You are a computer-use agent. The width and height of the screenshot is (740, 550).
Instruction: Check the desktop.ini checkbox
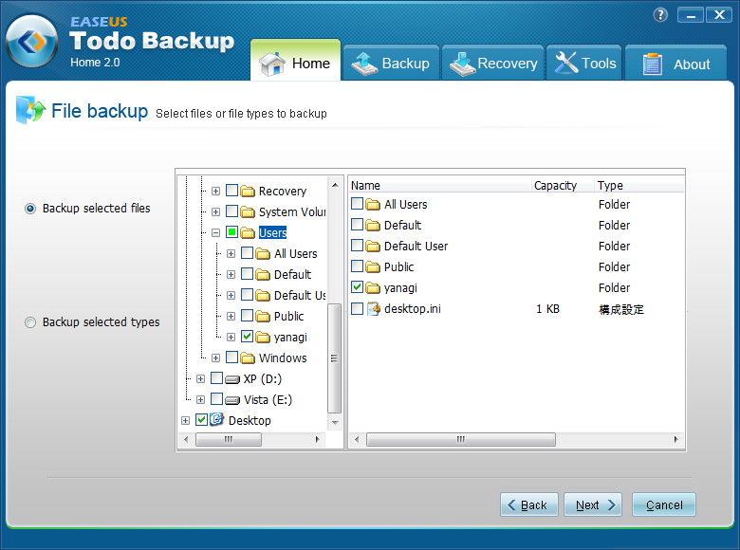tap(358, 308)
